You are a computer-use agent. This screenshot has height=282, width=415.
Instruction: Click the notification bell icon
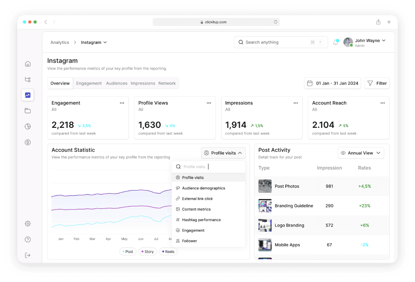tap(335, 42)
